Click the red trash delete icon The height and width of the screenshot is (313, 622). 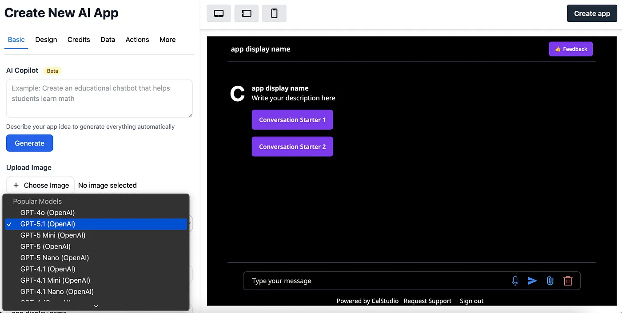tap(568, 281)
